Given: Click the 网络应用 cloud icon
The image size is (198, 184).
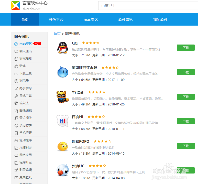Looking at the screenshot, I should click(16, 155).
